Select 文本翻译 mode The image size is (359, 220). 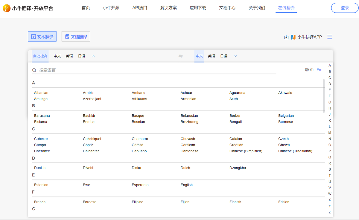click(42, 37)
